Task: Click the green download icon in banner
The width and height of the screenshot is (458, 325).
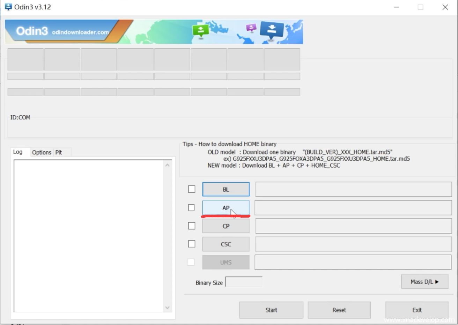Action: pos(201,30)
